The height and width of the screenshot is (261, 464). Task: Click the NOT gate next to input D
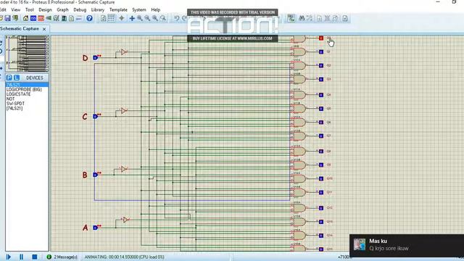(x=124, y=52)
